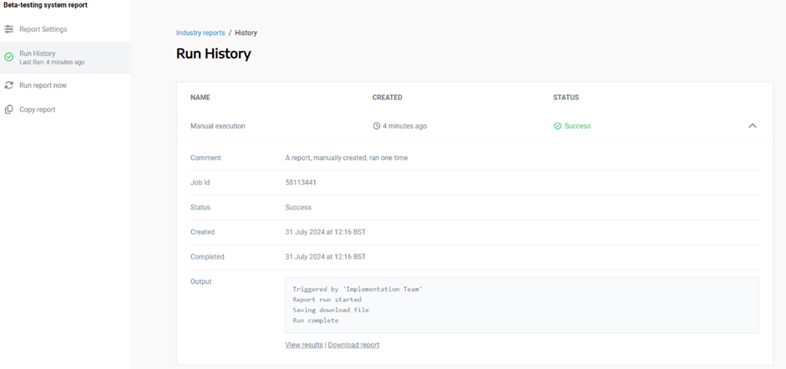Image resolution: width=786 pixels, height=369 pixels.
Task: Click the STATUS column header
Action: (x=565, y=98)
